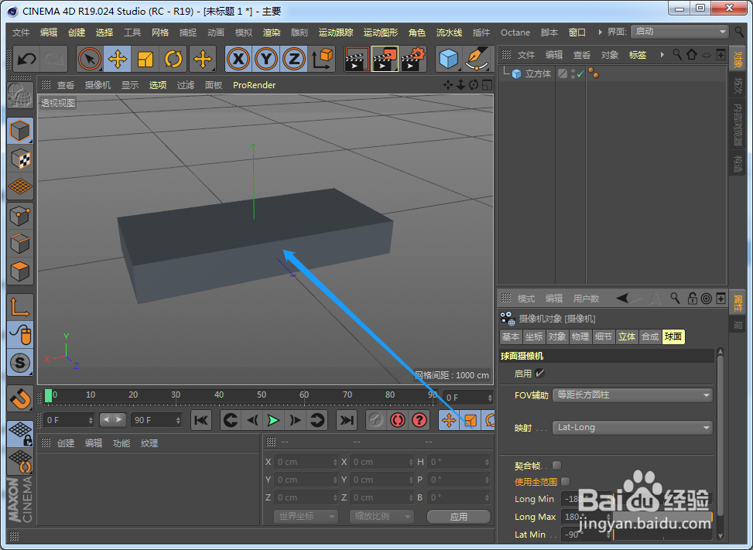Click Render to Picture Viewer icon
Viewport: 753px width, 550px height.
385,60
